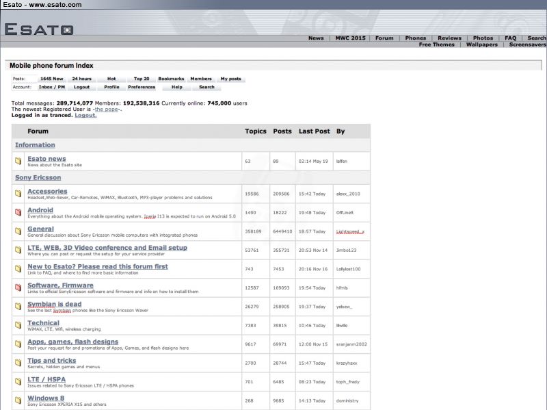Open Bookmarks in the posts row

coord(171,79)
